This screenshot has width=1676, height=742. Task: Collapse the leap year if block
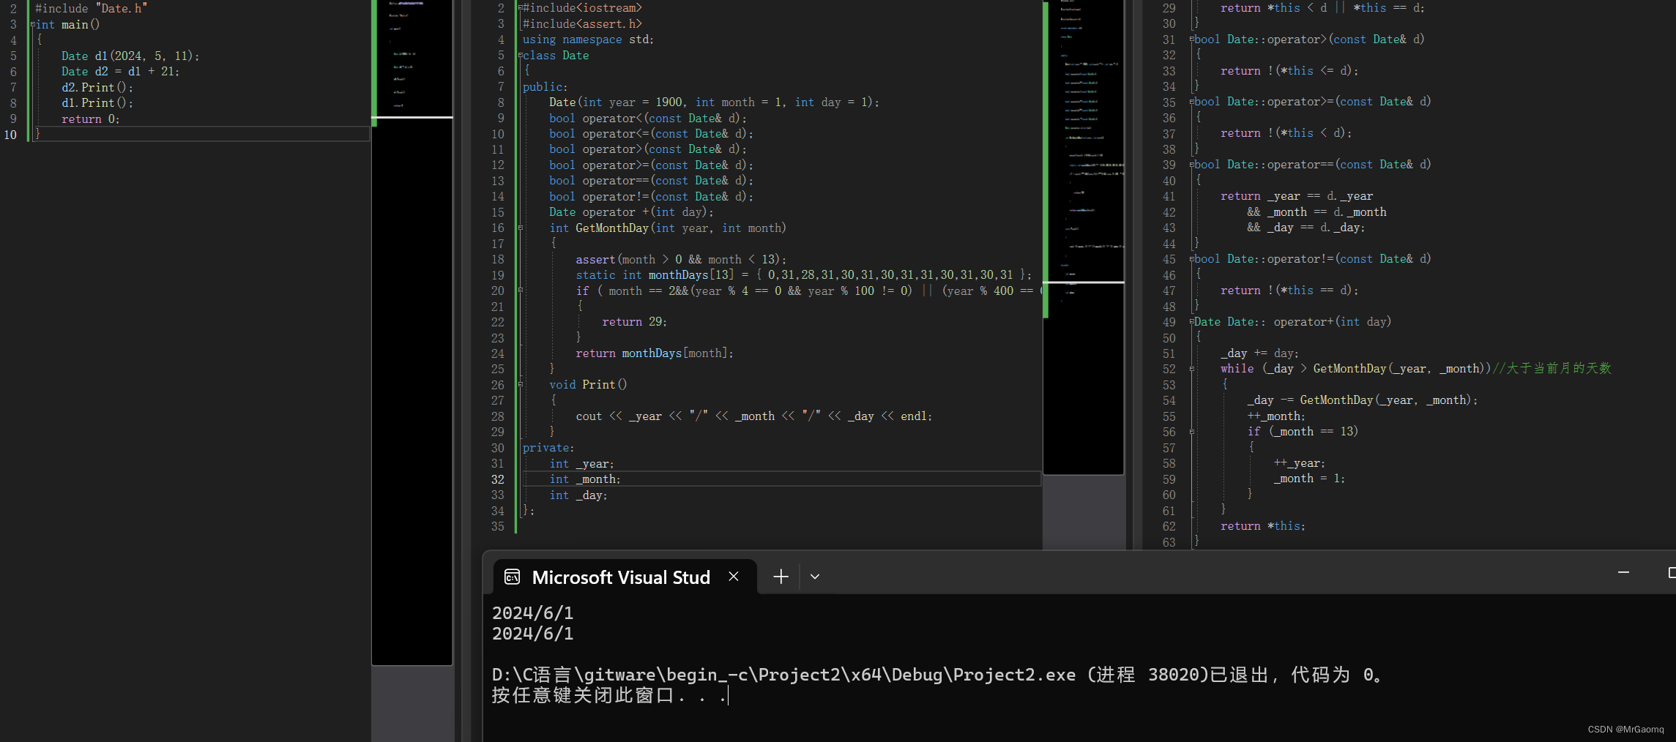(x=521, y=291)
